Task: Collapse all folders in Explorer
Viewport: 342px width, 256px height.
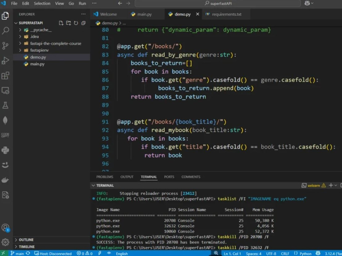Action: 83,23
